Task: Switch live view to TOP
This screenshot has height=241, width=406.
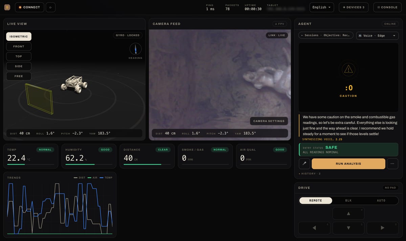Action: click(x=19, y=56)
